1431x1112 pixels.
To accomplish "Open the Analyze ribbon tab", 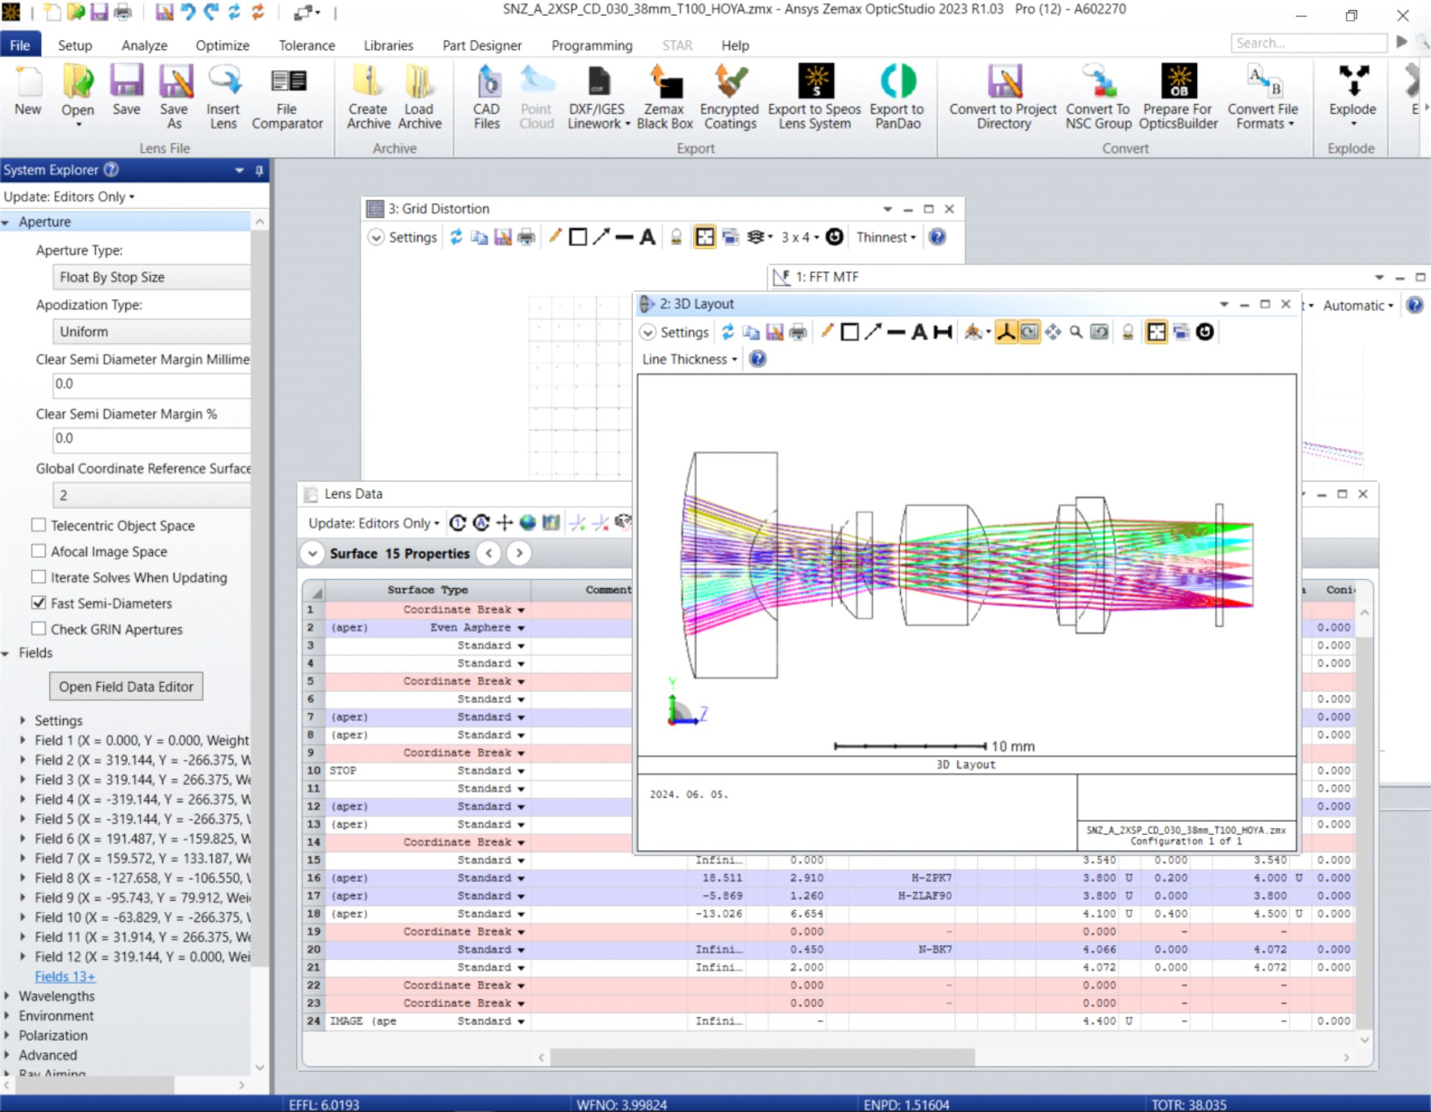I will click(144, 45).
